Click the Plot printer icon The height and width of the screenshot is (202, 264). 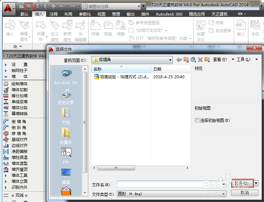(53, 6)
